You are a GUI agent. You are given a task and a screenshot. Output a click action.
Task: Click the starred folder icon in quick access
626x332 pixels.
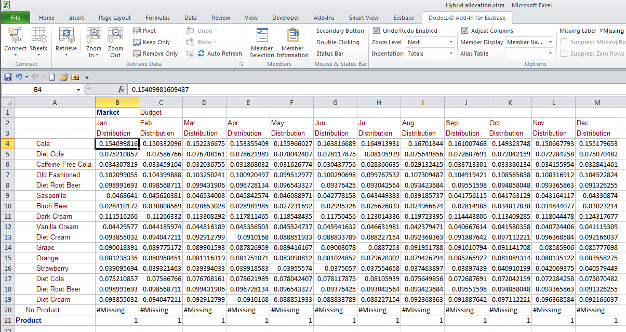[x=75, y=77]
